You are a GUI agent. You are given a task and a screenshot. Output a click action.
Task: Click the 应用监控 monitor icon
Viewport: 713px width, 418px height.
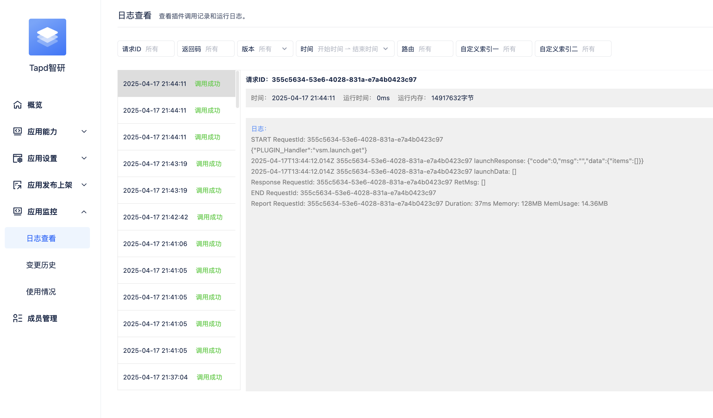pyautogui.click(x=18, y=212)
